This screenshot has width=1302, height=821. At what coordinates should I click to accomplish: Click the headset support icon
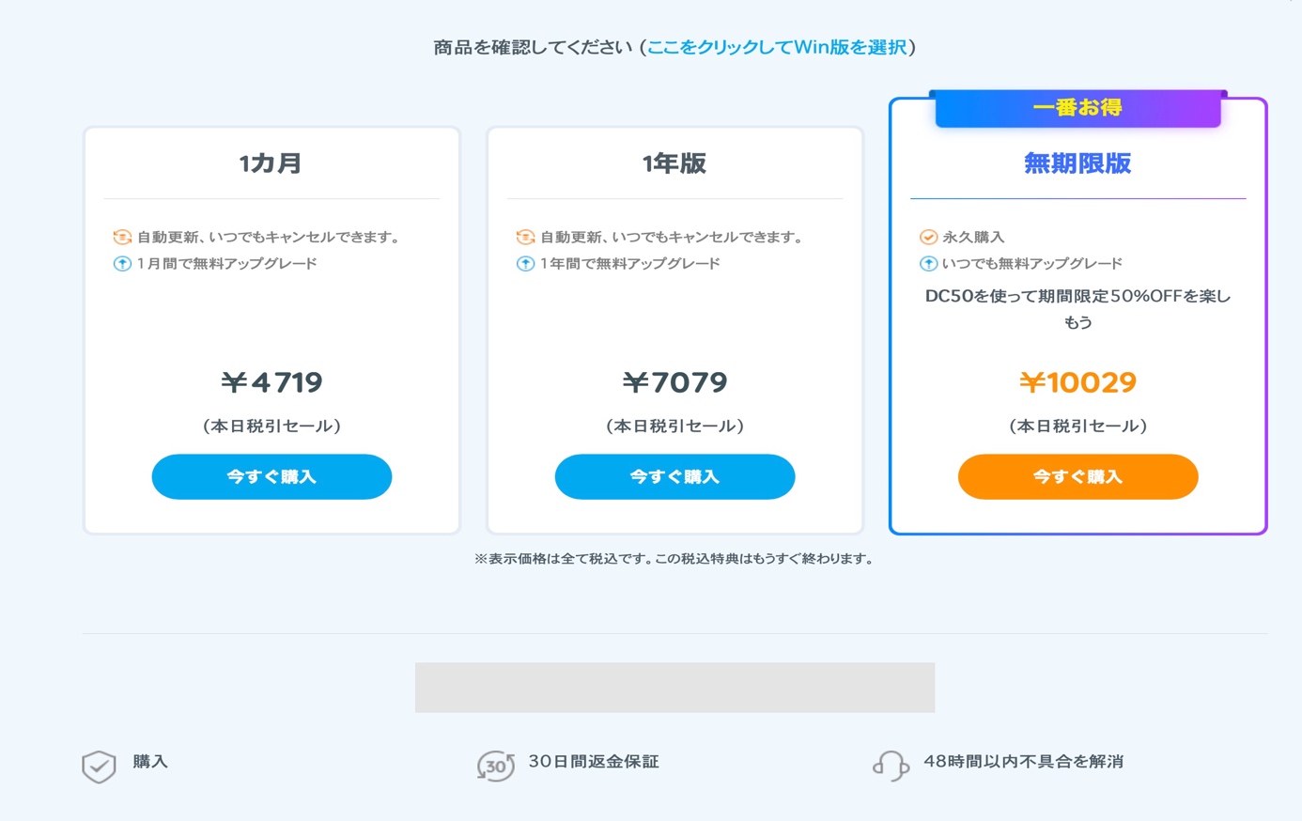click(x=891, y=766)
